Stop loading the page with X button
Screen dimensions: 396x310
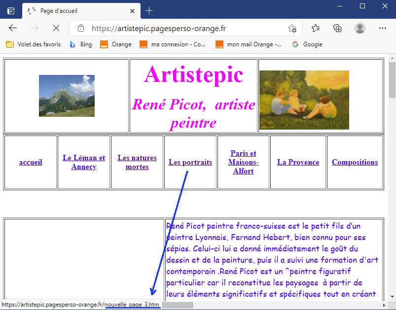56,28
